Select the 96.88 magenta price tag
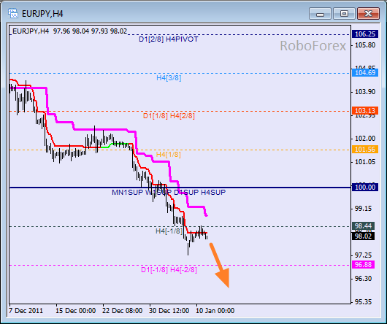Screen dimensions: 387x324 point(364,265)
